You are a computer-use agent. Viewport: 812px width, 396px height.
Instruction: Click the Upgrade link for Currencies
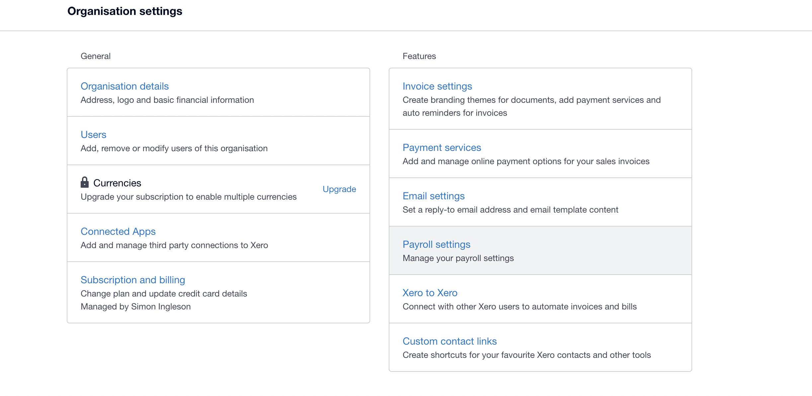tap(339, 189)
